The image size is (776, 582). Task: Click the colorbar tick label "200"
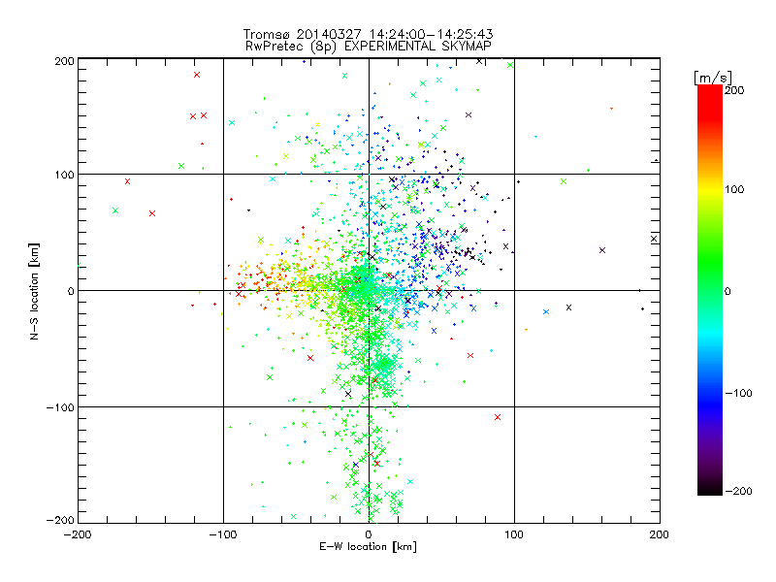pyautogui.click(x=734, y=90)
